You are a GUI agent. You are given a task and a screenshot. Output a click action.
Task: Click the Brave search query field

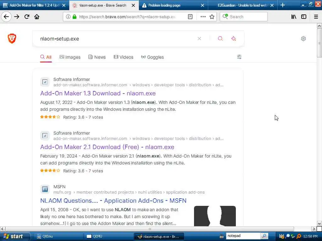pyautogui.click(x=115, y=39)
